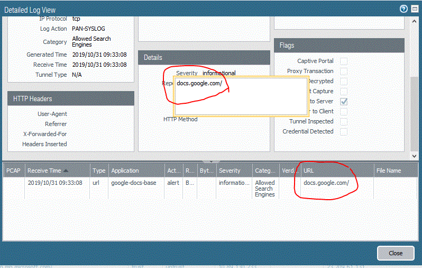Click the Severity column header

pos(230,171)
